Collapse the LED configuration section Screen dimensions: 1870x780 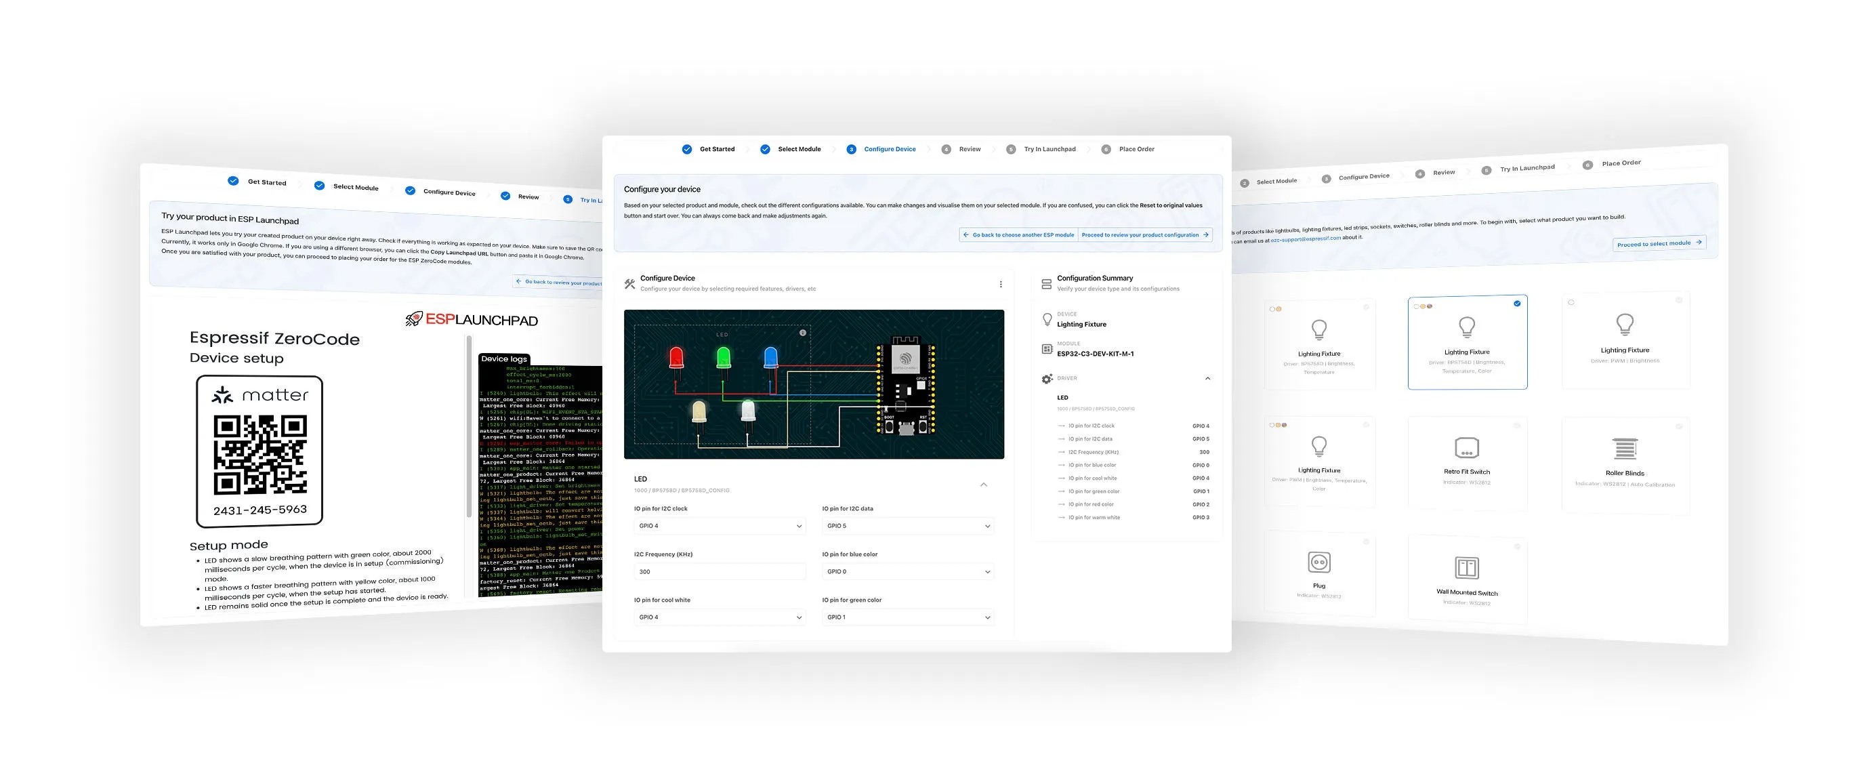point(983,485)
